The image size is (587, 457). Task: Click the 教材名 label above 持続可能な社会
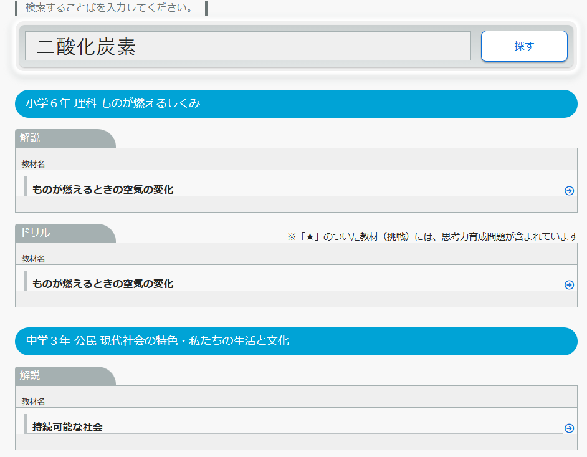(33, 402)
